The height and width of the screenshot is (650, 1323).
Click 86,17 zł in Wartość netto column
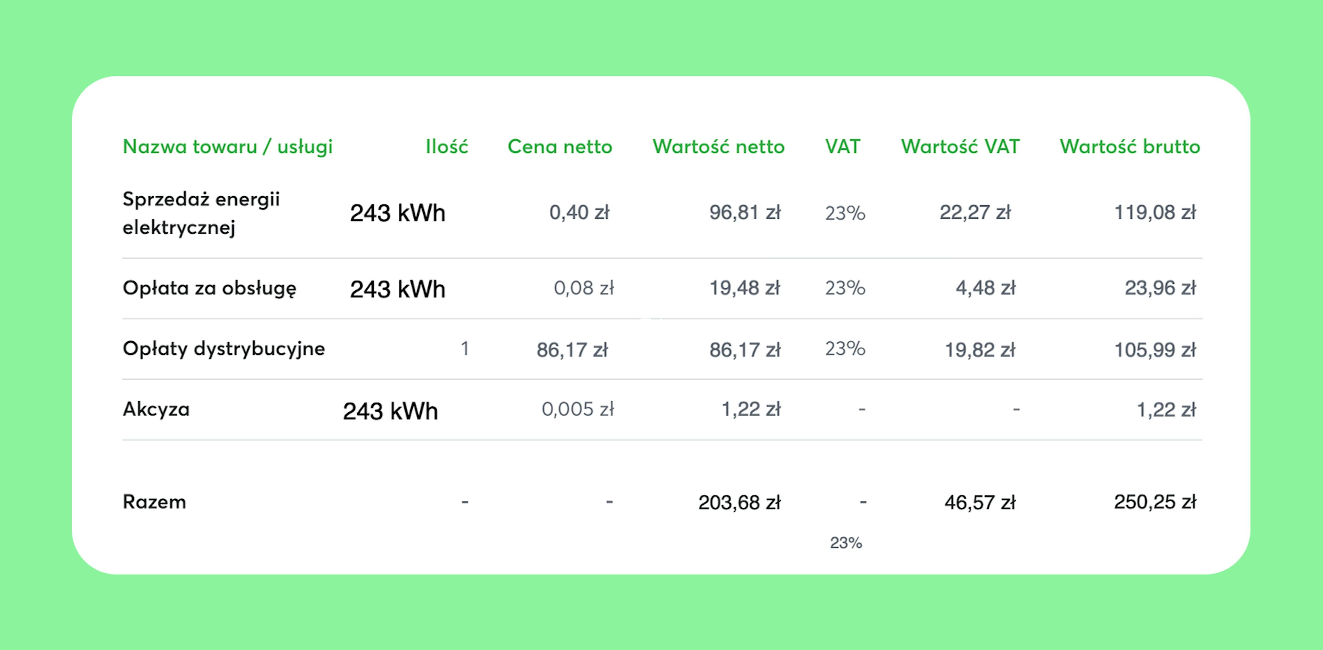(x=745, y=350)
